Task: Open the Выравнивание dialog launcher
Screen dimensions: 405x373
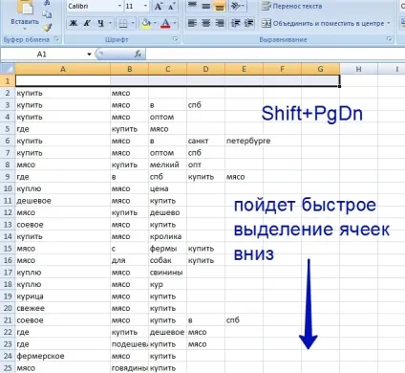Action: [389, 39]
